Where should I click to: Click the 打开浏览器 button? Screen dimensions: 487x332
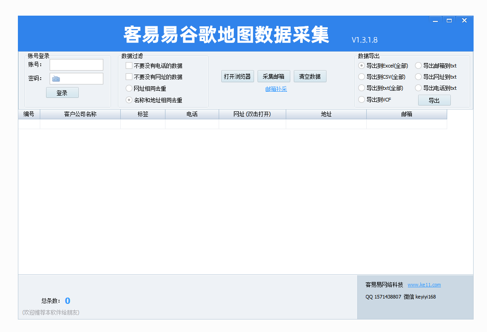pyautogui.click(x=237, y=76)
